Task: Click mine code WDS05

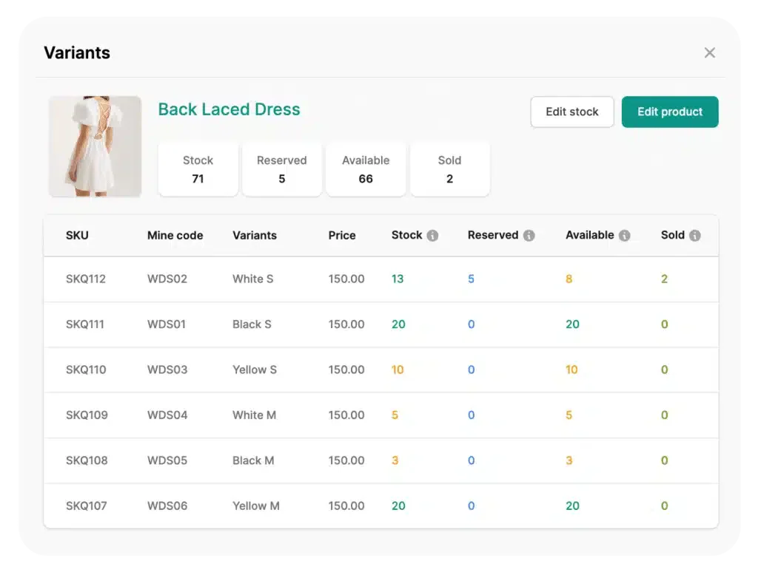Action: [x=167, y=460]
